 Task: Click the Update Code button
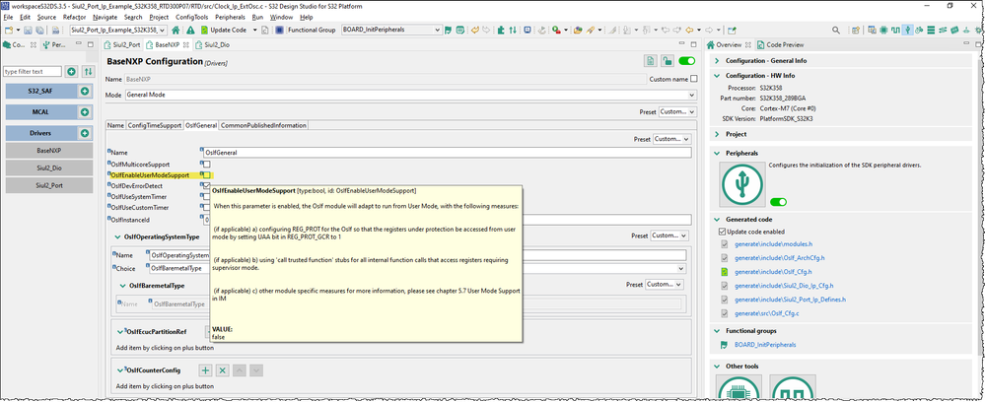tap(223, 30)
